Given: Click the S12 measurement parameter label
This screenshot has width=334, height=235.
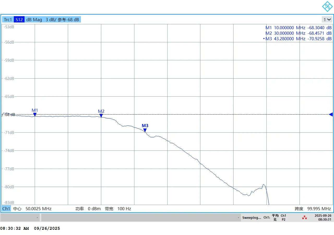Looking at the screenshot, I should point(19,20).
